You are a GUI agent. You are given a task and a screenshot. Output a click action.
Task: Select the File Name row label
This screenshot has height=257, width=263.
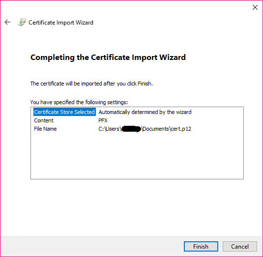coord(45,129)
